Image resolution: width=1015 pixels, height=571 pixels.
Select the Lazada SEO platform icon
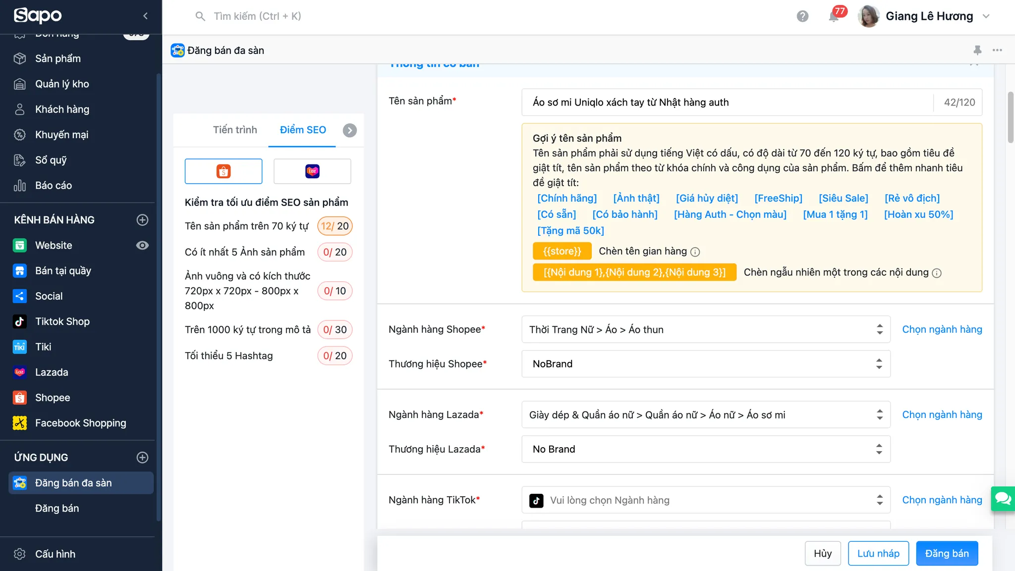(312, 171)
